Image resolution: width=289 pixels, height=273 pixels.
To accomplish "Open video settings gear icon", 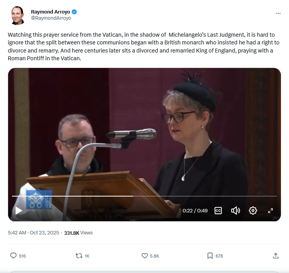I will pyautogui.click(x=253, y=210).
